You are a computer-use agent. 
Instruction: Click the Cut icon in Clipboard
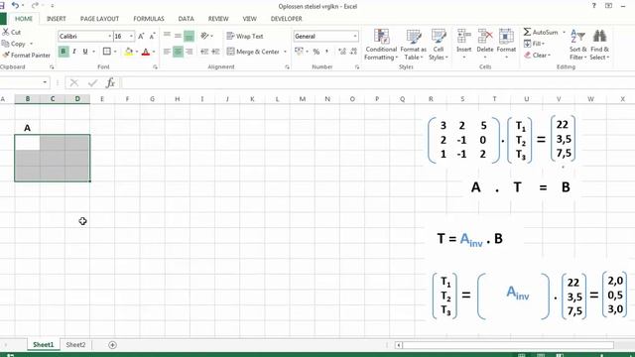(6, 32)
